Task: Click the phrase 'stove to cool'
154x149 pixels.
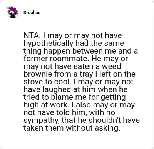Action: (x=47, y=82)
